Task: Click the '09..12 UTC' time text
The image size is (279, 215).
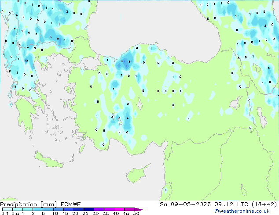Action: pos(231,204)
